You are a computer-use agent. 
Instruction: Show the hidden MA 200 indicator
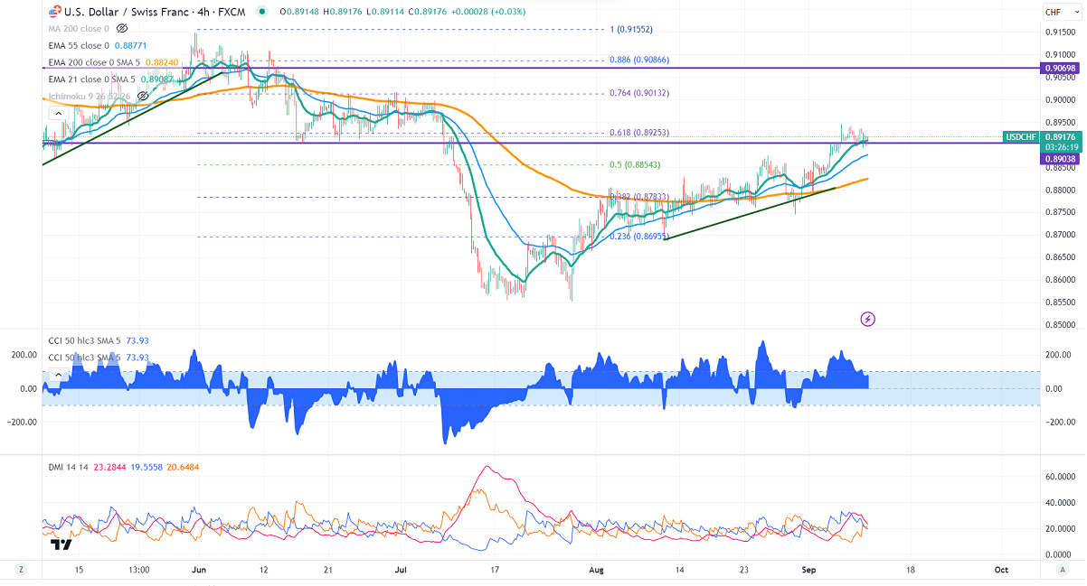122,28
